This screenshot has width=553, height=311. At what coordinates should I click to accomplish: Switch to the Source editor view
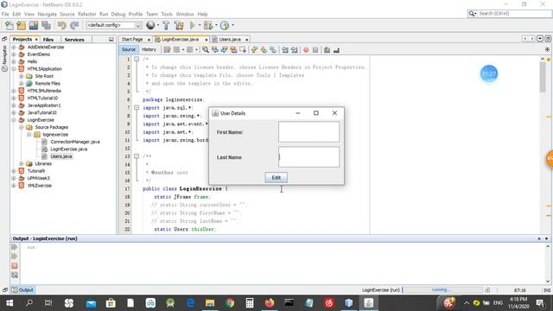[x=129, y=50]
